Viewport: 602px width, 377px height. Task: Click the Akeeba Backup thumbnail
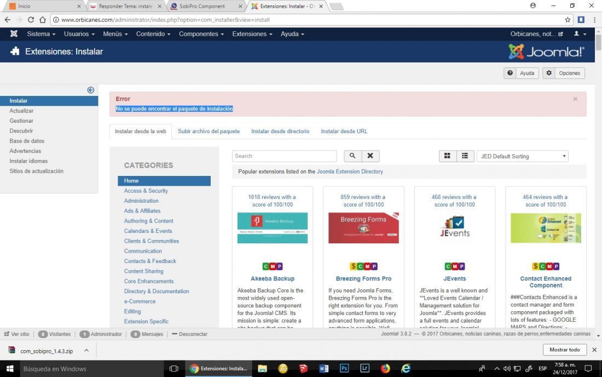click(272, 228)
